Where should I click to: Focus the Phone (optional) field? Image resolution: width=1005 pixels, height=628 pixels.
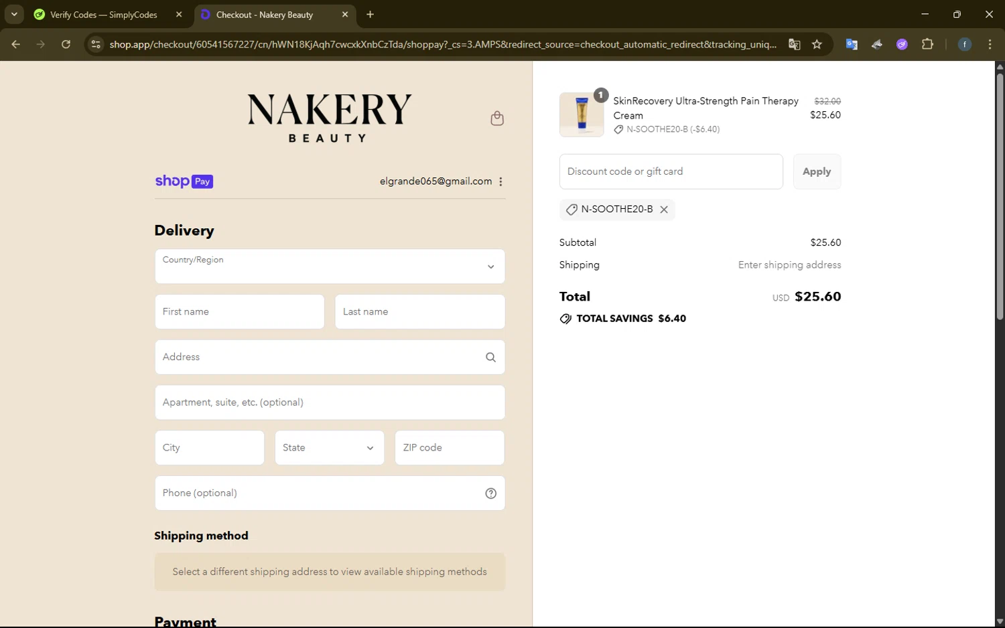[330, 493]
